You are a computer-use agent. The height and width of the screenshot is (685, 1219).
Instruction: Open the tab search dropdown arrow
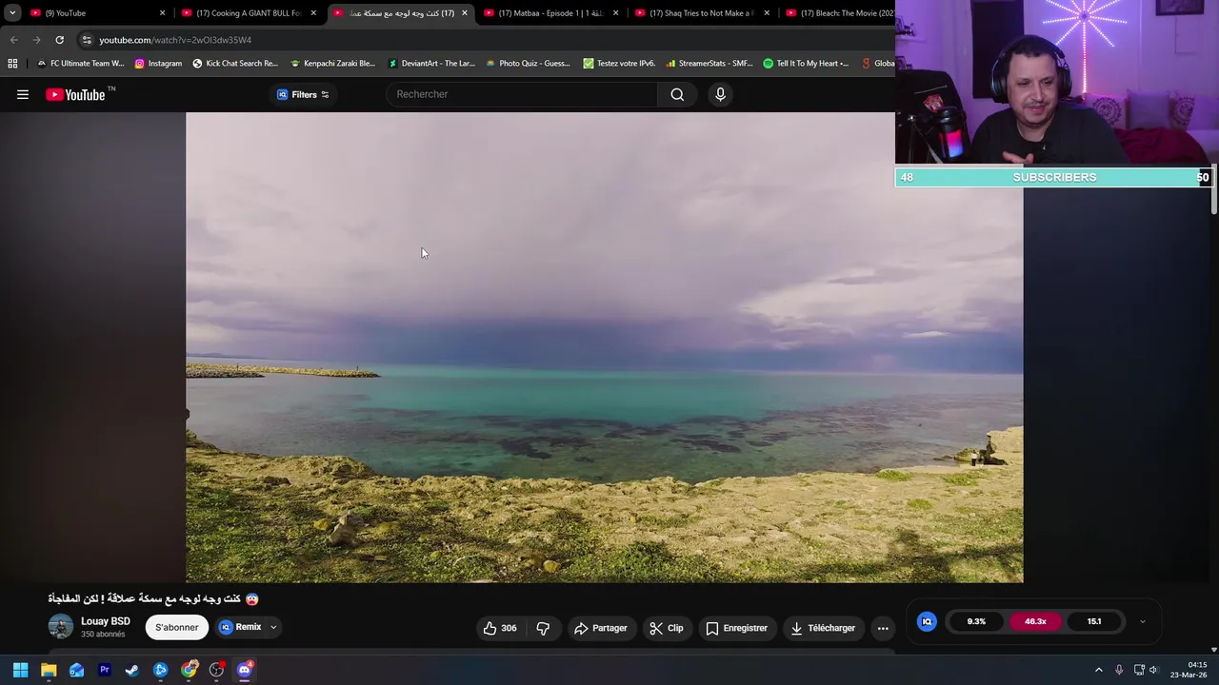[12, 12]
